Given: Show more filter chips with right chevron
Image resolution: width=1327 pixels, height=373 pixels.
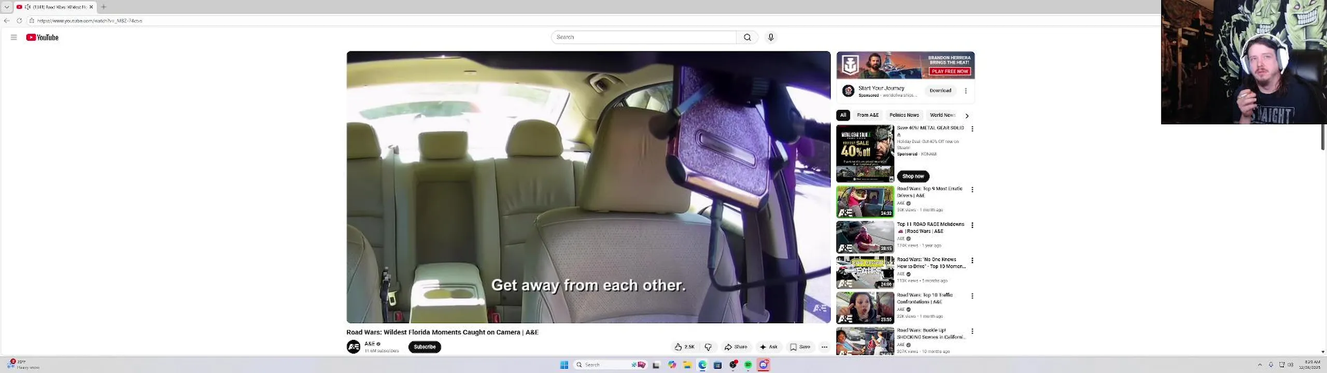Looking at the screenshot, I should coord(967,116).
